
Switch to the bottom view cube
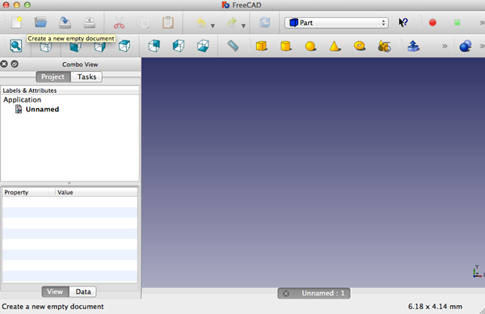tap(203, 46)
